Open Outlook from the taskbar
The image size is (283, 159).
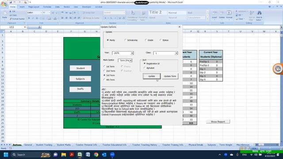click(x=104, y=155)
